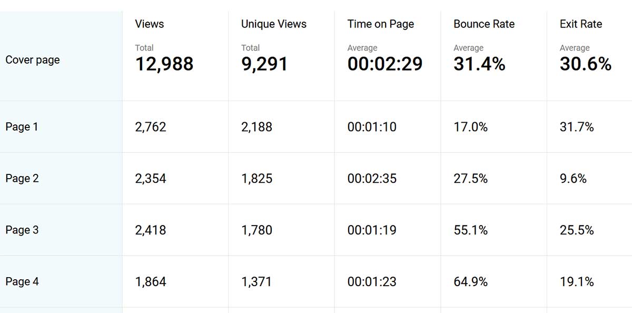Select the Unique Views column header
Screen dimensions: 632x313
coord(273,24)
